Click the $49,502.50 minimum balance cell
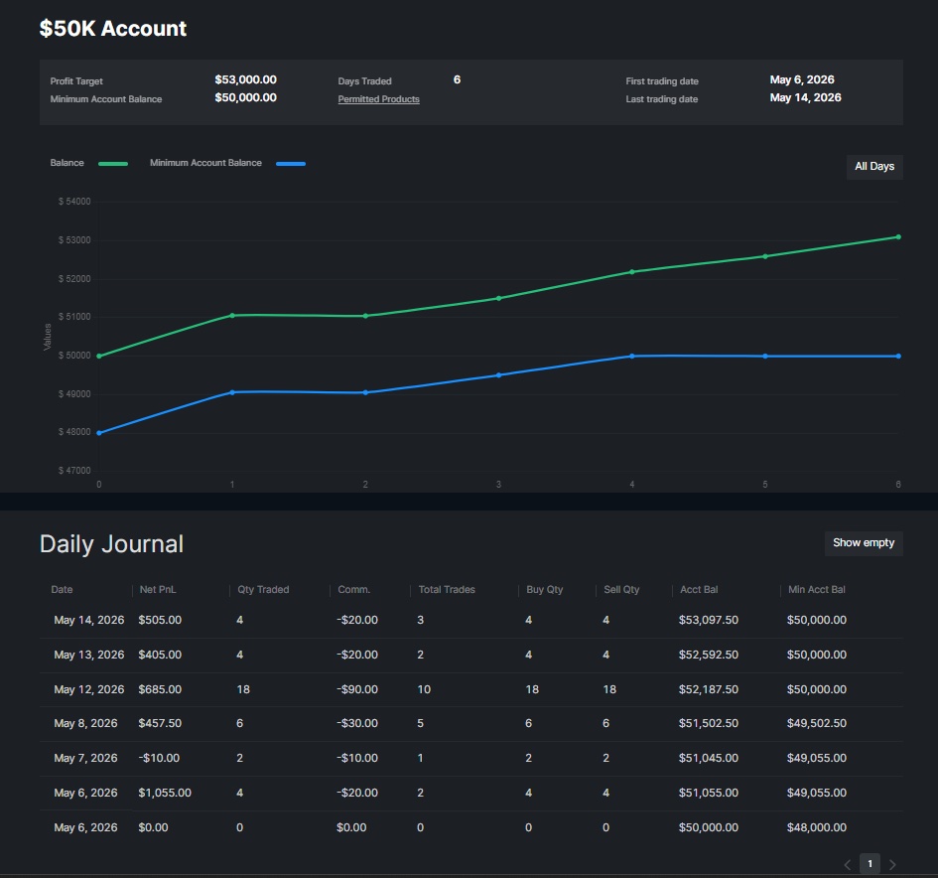This screenshot has width=938, height=878. pos(817,723)
